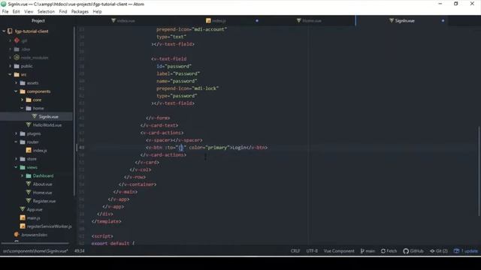Viewport: 481px width, 270px height.
Task: Select the home folder in tree
Action: [x=38, y=108]
